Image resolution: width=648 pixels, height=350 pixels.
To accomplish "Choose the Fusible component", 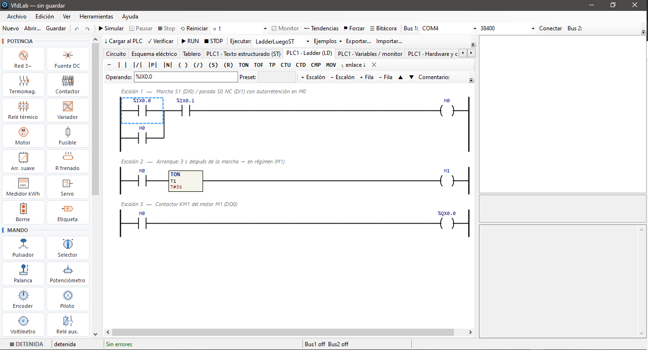I will tap(68, 136).
